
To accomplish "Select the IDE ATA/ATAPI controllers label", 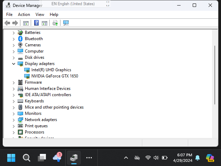I will [x=48, y=95].
